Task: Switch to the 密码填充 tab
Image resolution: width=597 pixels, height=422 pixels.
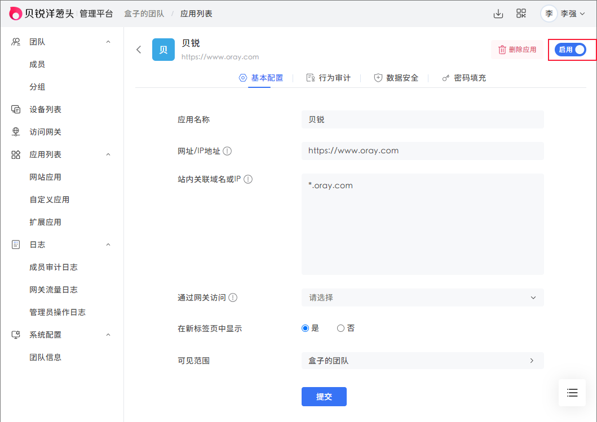Action: (464, 78)
